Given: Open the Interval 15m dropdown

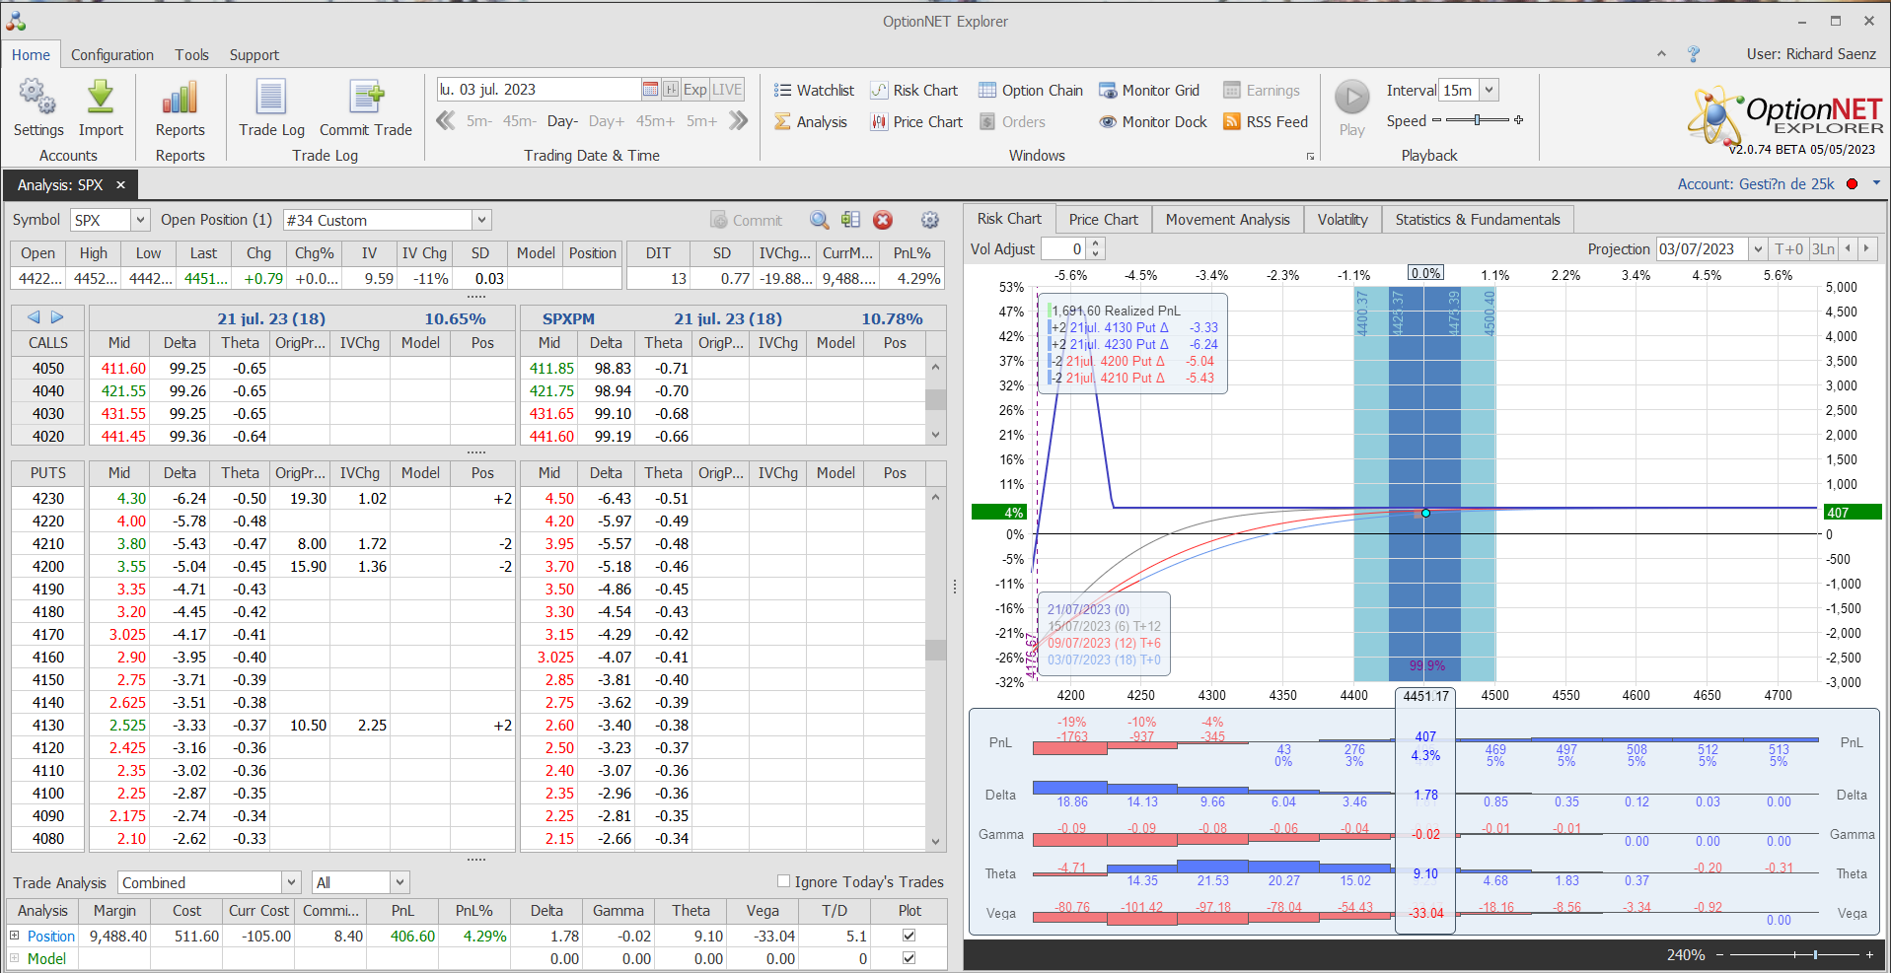Looking at the screenshot, I should click(1489, 90).
